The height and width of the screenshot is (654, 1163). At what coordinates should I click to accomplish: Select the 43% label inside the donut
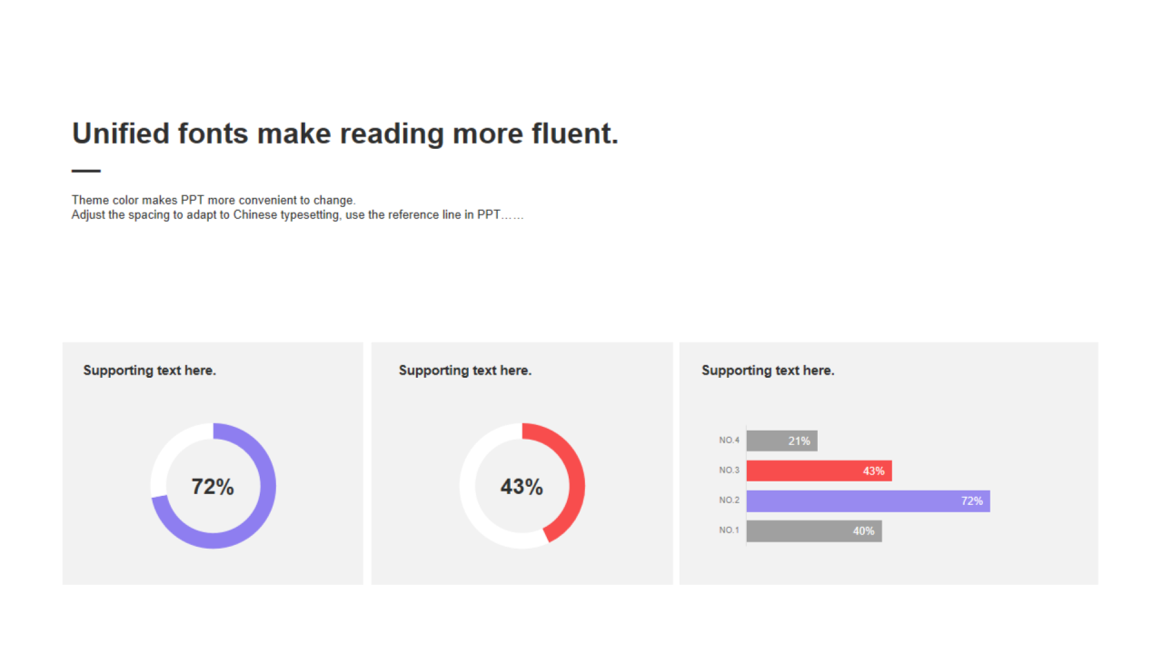point(522,487)
